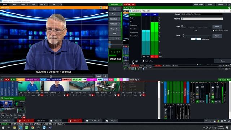231x130 pixels.
Task: Click the four-square grid icon in the bottom toolbar
Action: 222,121
